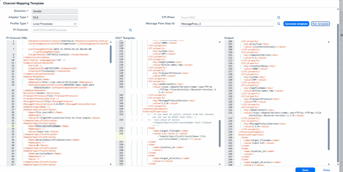This screenshot has width=343, height=172.
Task: Click the dialog's vertical scrollbar thumb on the right edge
Action: 338,93
